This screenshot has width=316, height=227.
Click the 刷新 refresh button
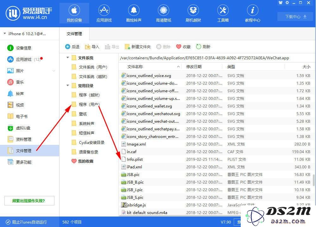[x=203, y=47]
